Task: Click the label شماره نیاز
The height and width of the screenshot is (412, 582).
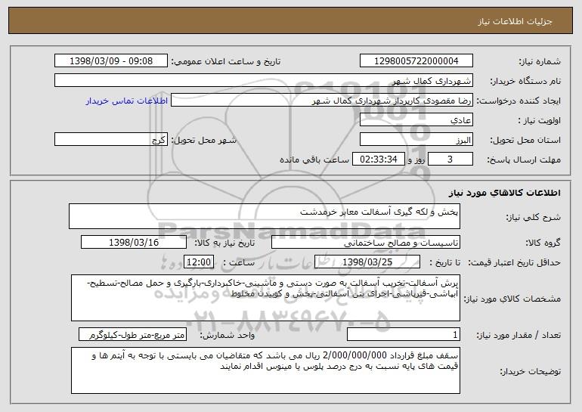Action: click(x=540, y=62)
